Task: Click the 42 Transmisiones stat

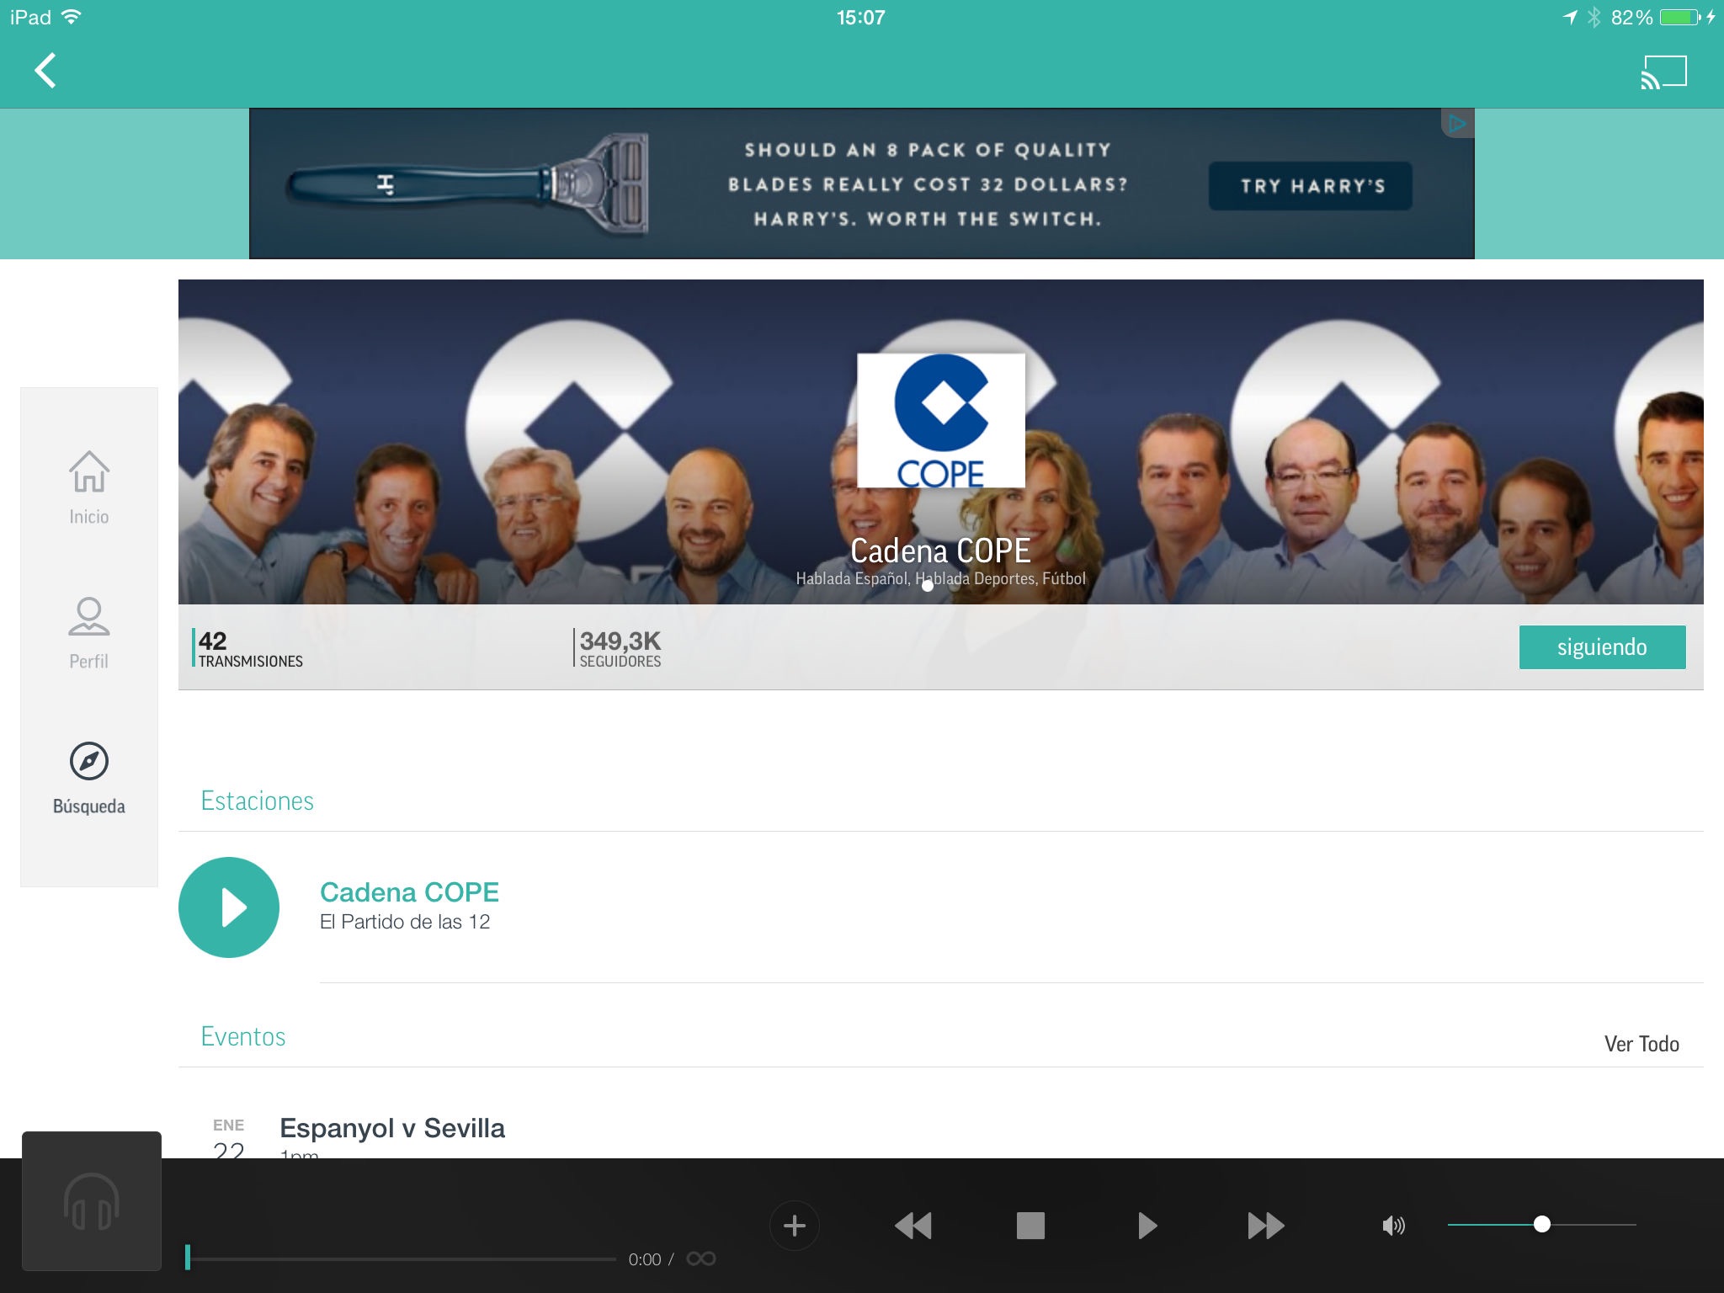Action: click(x=248, y=648)
